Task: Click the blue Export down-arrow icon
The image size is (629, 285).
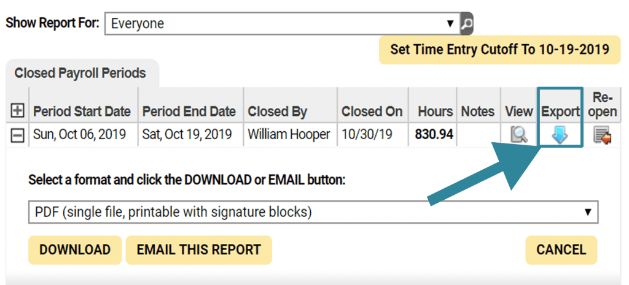Action: point(560,135)
